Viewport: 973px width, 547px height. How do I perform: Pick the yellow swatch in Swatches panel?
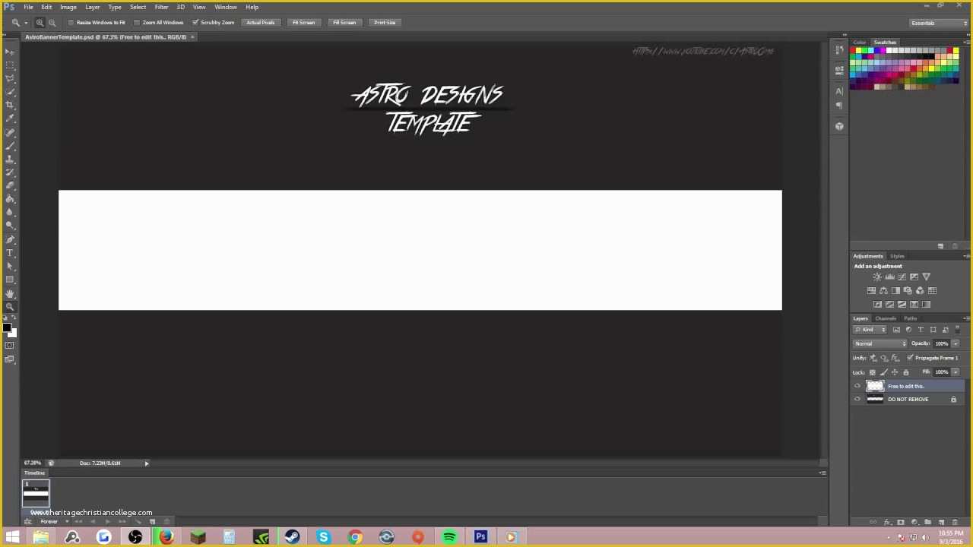coord(858,51)
